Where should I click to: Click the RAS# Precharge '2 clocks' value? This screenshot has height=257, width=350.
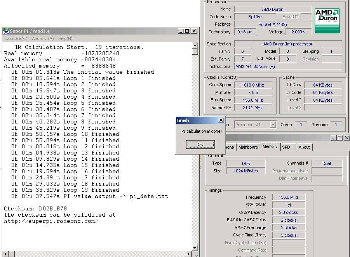tap(289, 227)
